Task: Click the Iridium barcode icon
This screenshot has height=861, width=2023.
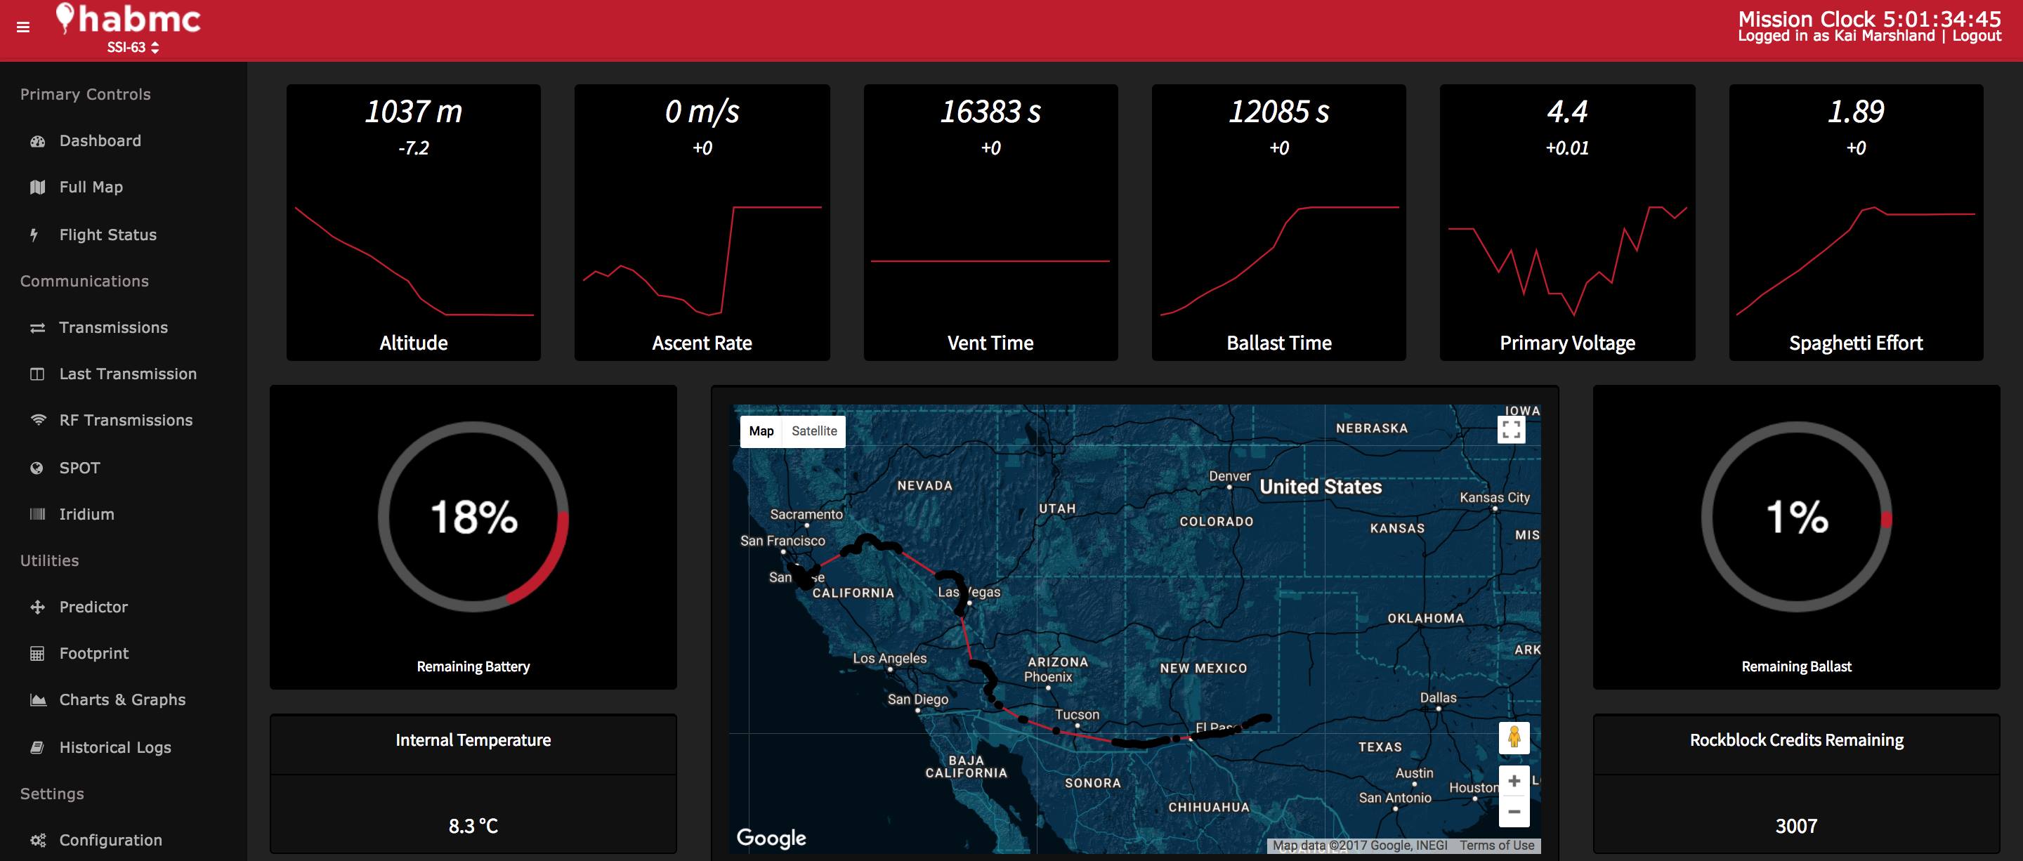Action: click(x=37, y=514)
